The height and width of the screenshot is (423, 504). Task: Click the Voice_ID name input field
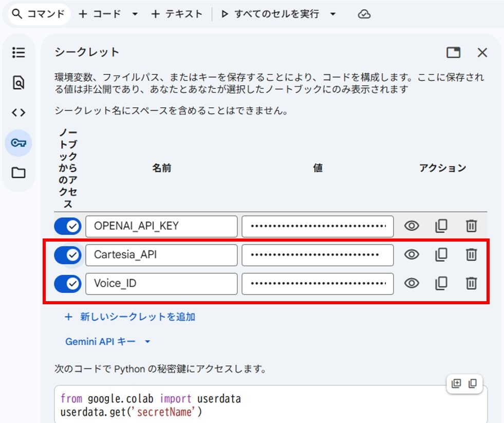click(x=161, y=283)
